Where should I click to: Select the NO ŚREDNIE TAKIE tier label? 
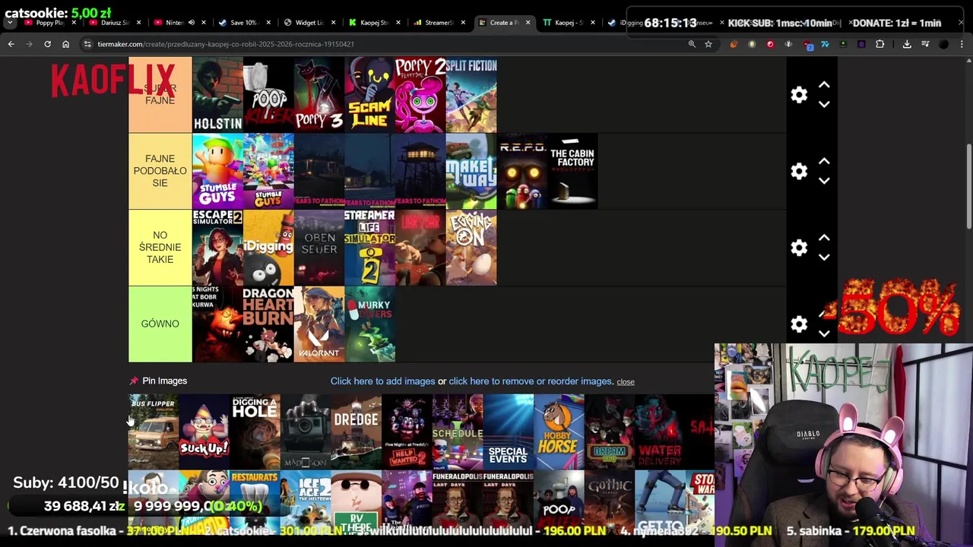coord(160,248)
